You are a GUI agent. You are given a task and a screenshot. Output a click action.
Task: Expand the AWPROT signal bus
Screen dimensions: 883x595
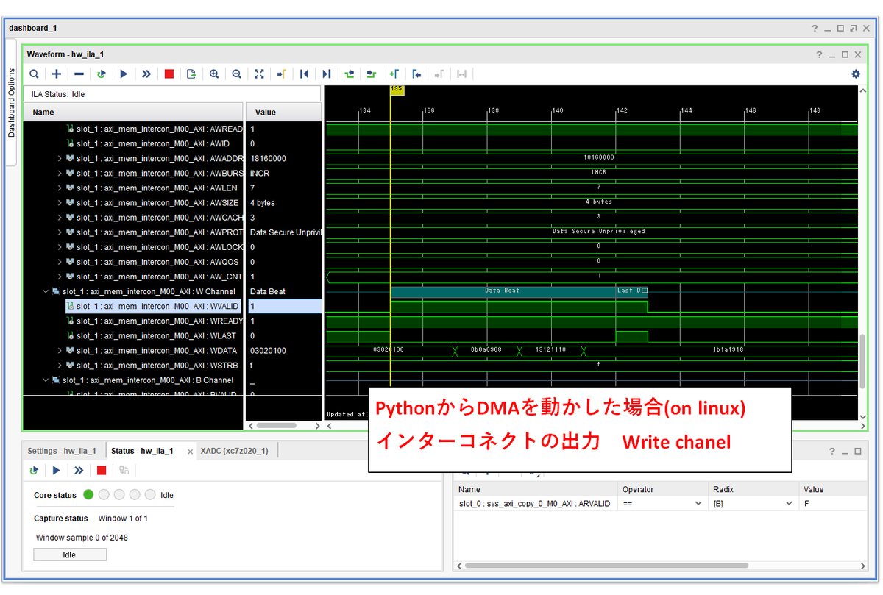coord(60,232)
